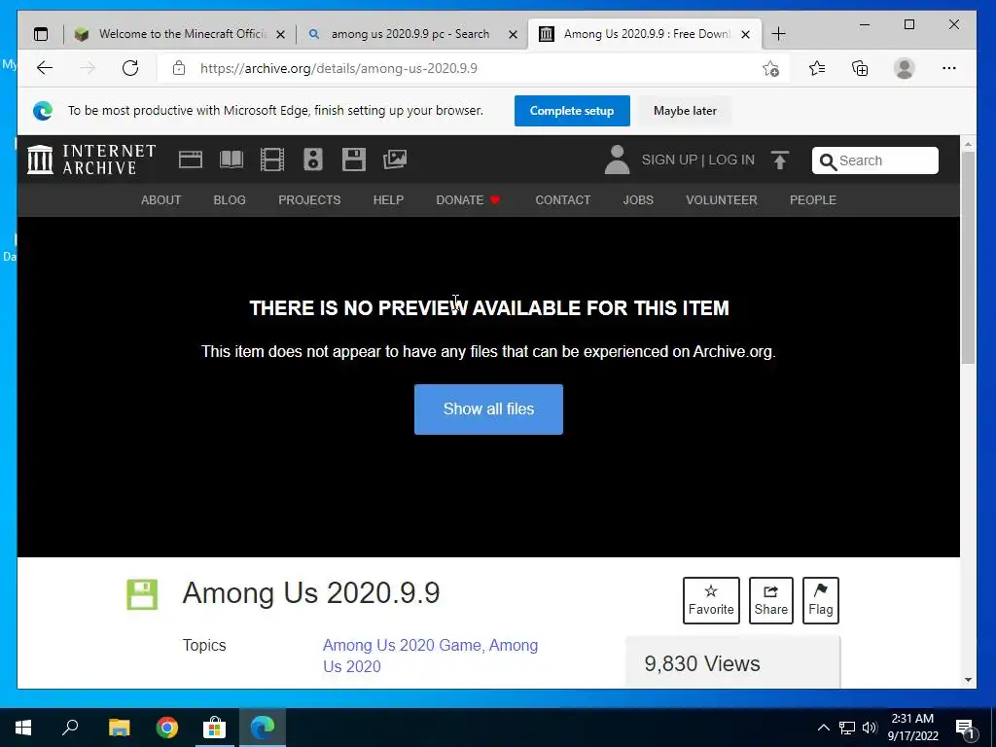
Task: Click the Favorite button
Action: point(711,600)
